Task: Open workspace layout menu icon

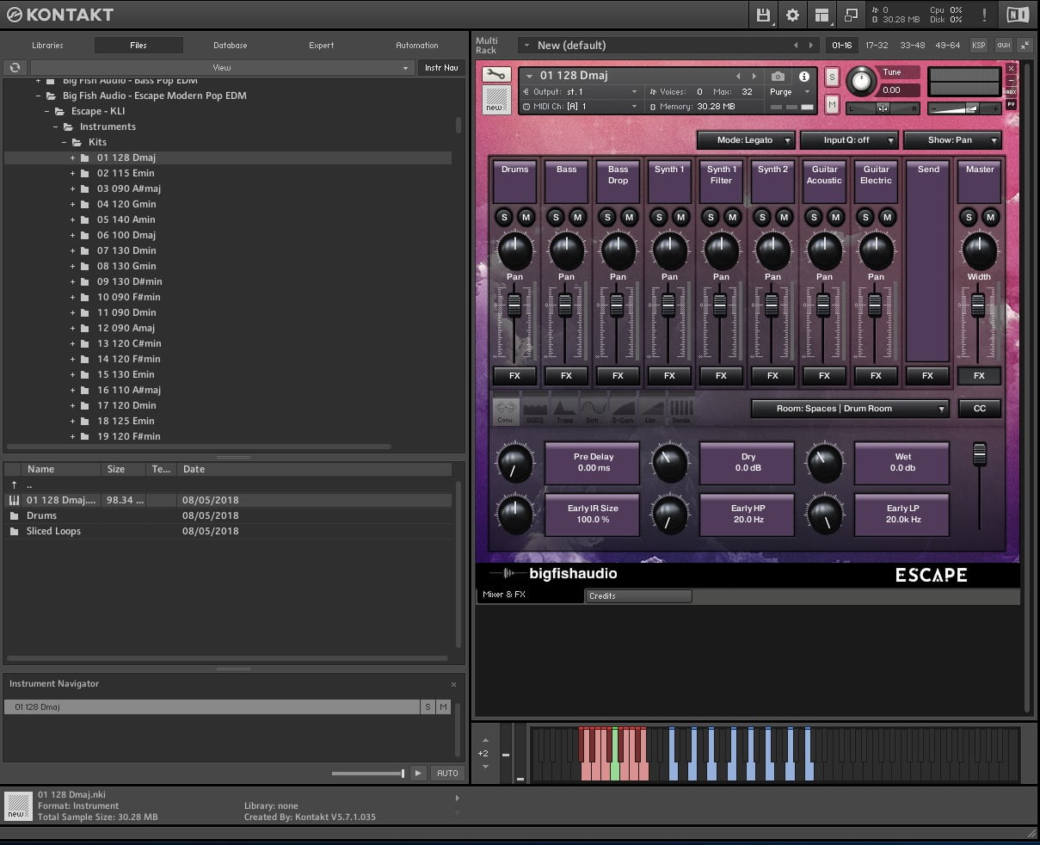Action: pyautogui.click(x=822, y=15)
